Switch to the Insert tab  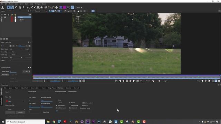click(x=44, y=88)
